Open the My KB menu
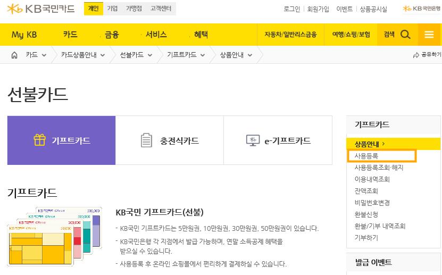The image size is (442, 275). pos(24,35)
